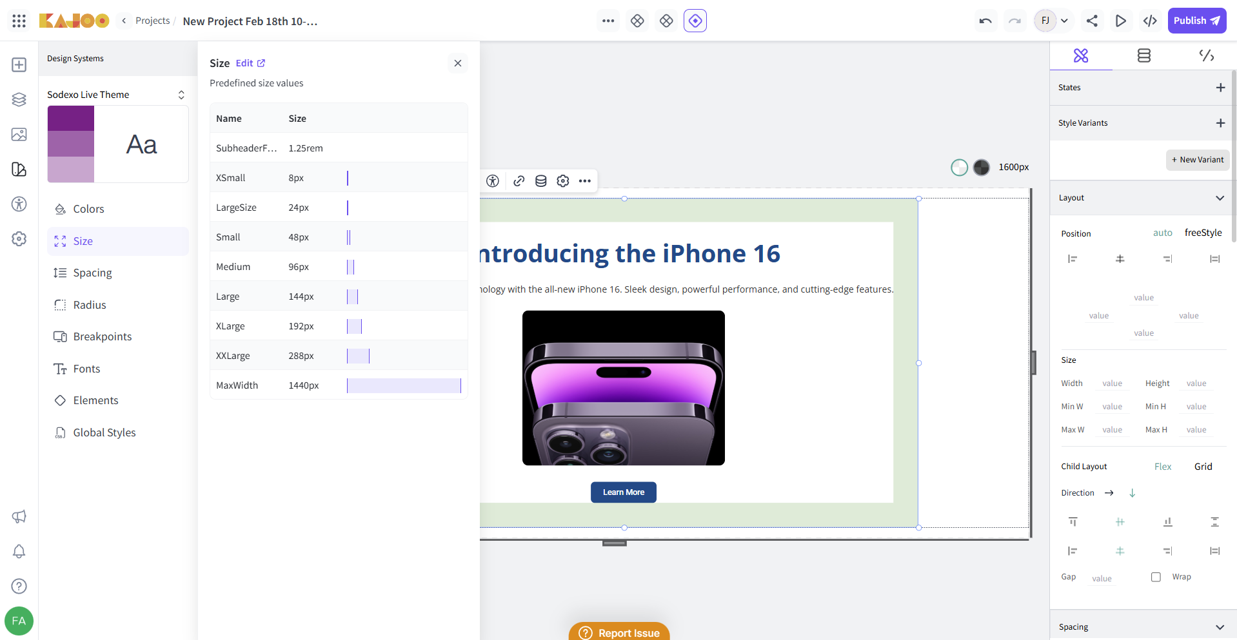
Task: Click the undo arrow
Action: point(985,21)
